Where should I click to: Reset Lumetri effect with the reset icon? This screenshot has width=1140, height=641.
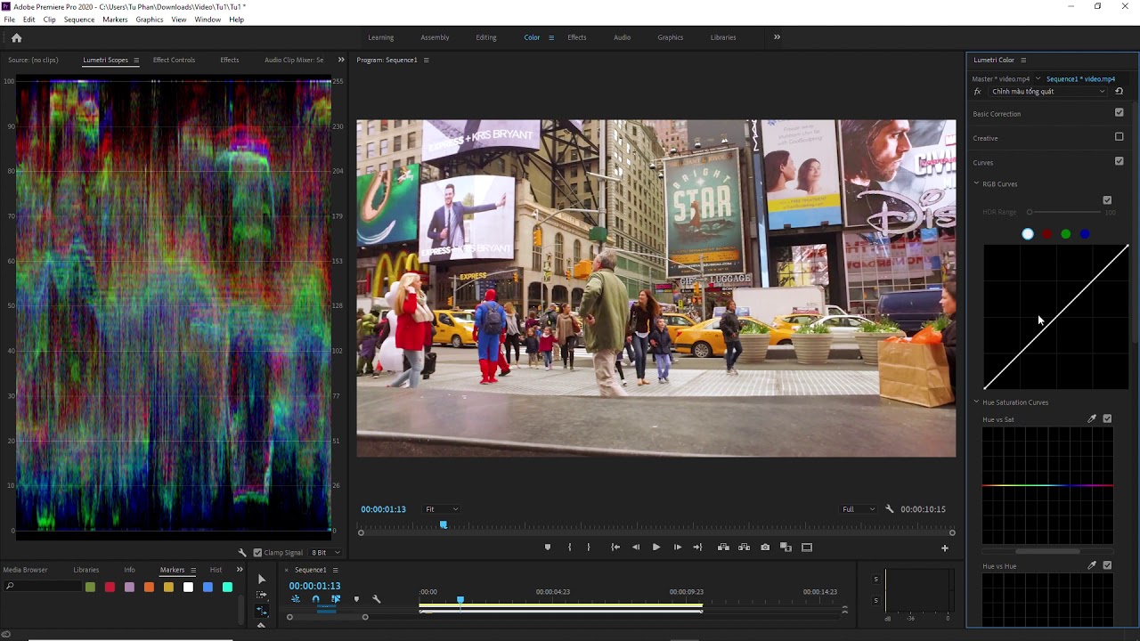[1120, 91]
